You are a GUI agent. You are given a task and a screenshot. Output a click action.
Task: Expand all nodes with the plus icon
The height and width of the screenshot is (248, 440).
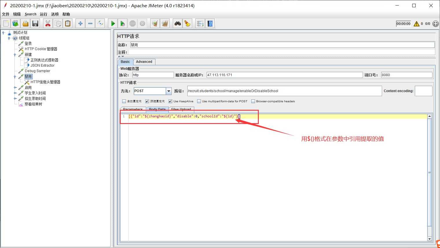tap(80, 23)
